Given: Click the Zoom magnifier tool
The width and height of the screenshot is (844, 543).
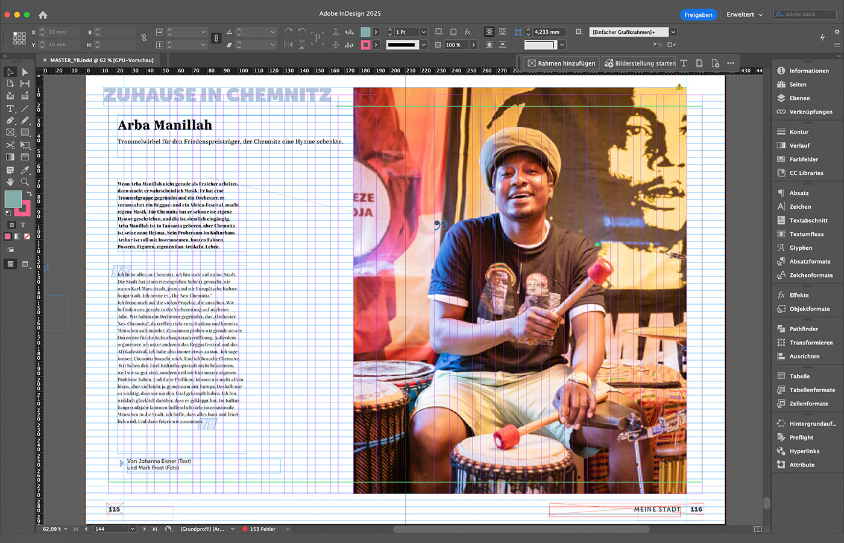Looking at the screenshot, I should (25, 182).
